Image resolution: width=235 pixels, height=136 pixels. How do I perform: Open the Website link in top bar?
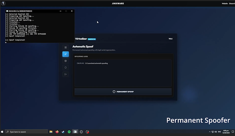pos(225,3)
